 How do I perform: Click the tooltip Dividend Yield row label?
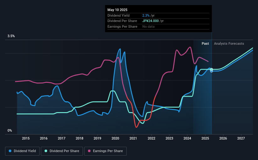pos(118,15)
